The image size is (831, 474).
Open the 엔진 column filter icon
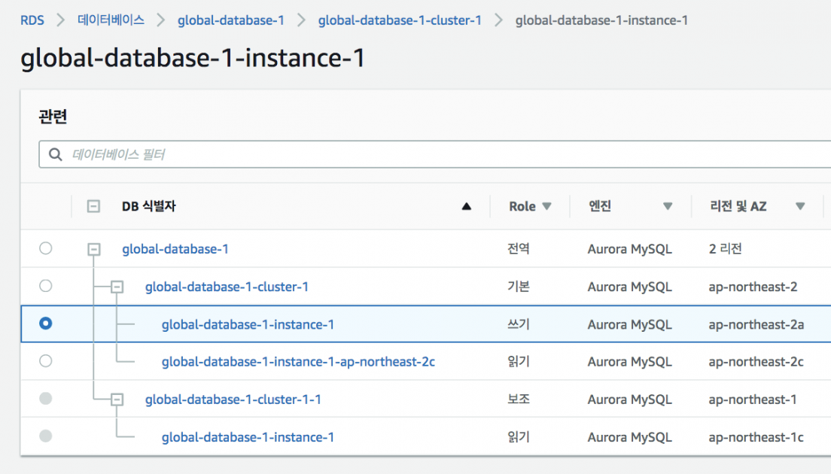pyautogui.click(x=668, y=205)
